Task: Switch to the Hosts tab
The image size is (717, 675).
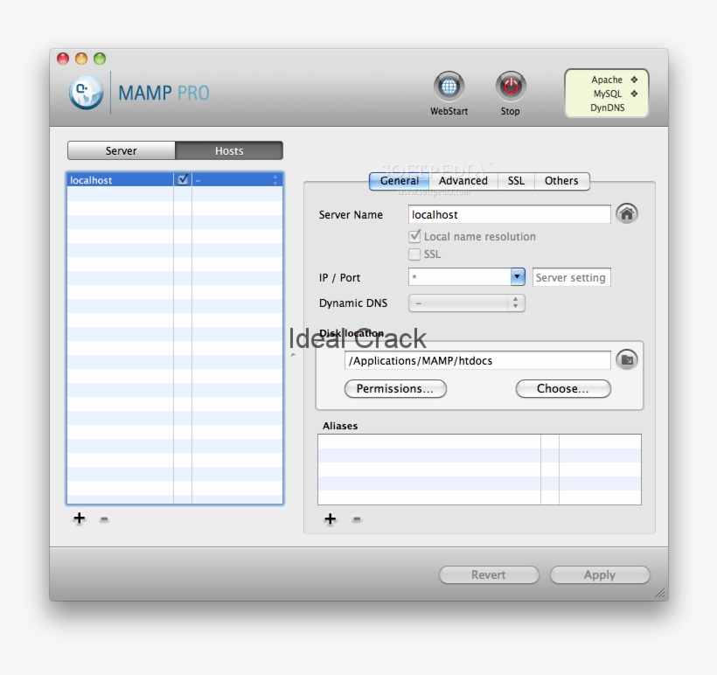Action: pyautogui.click(x=229, y=150)
